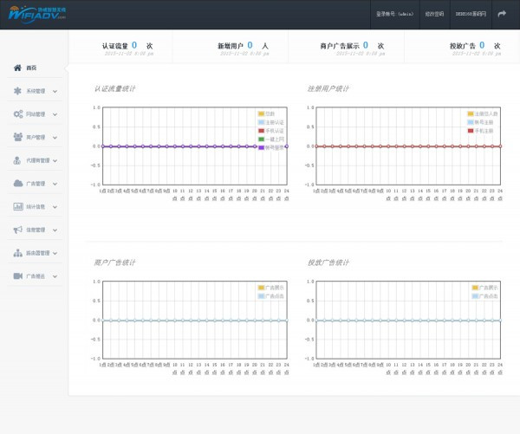
Task: Click the gears icon in sidebar
Action: point(17,114)
